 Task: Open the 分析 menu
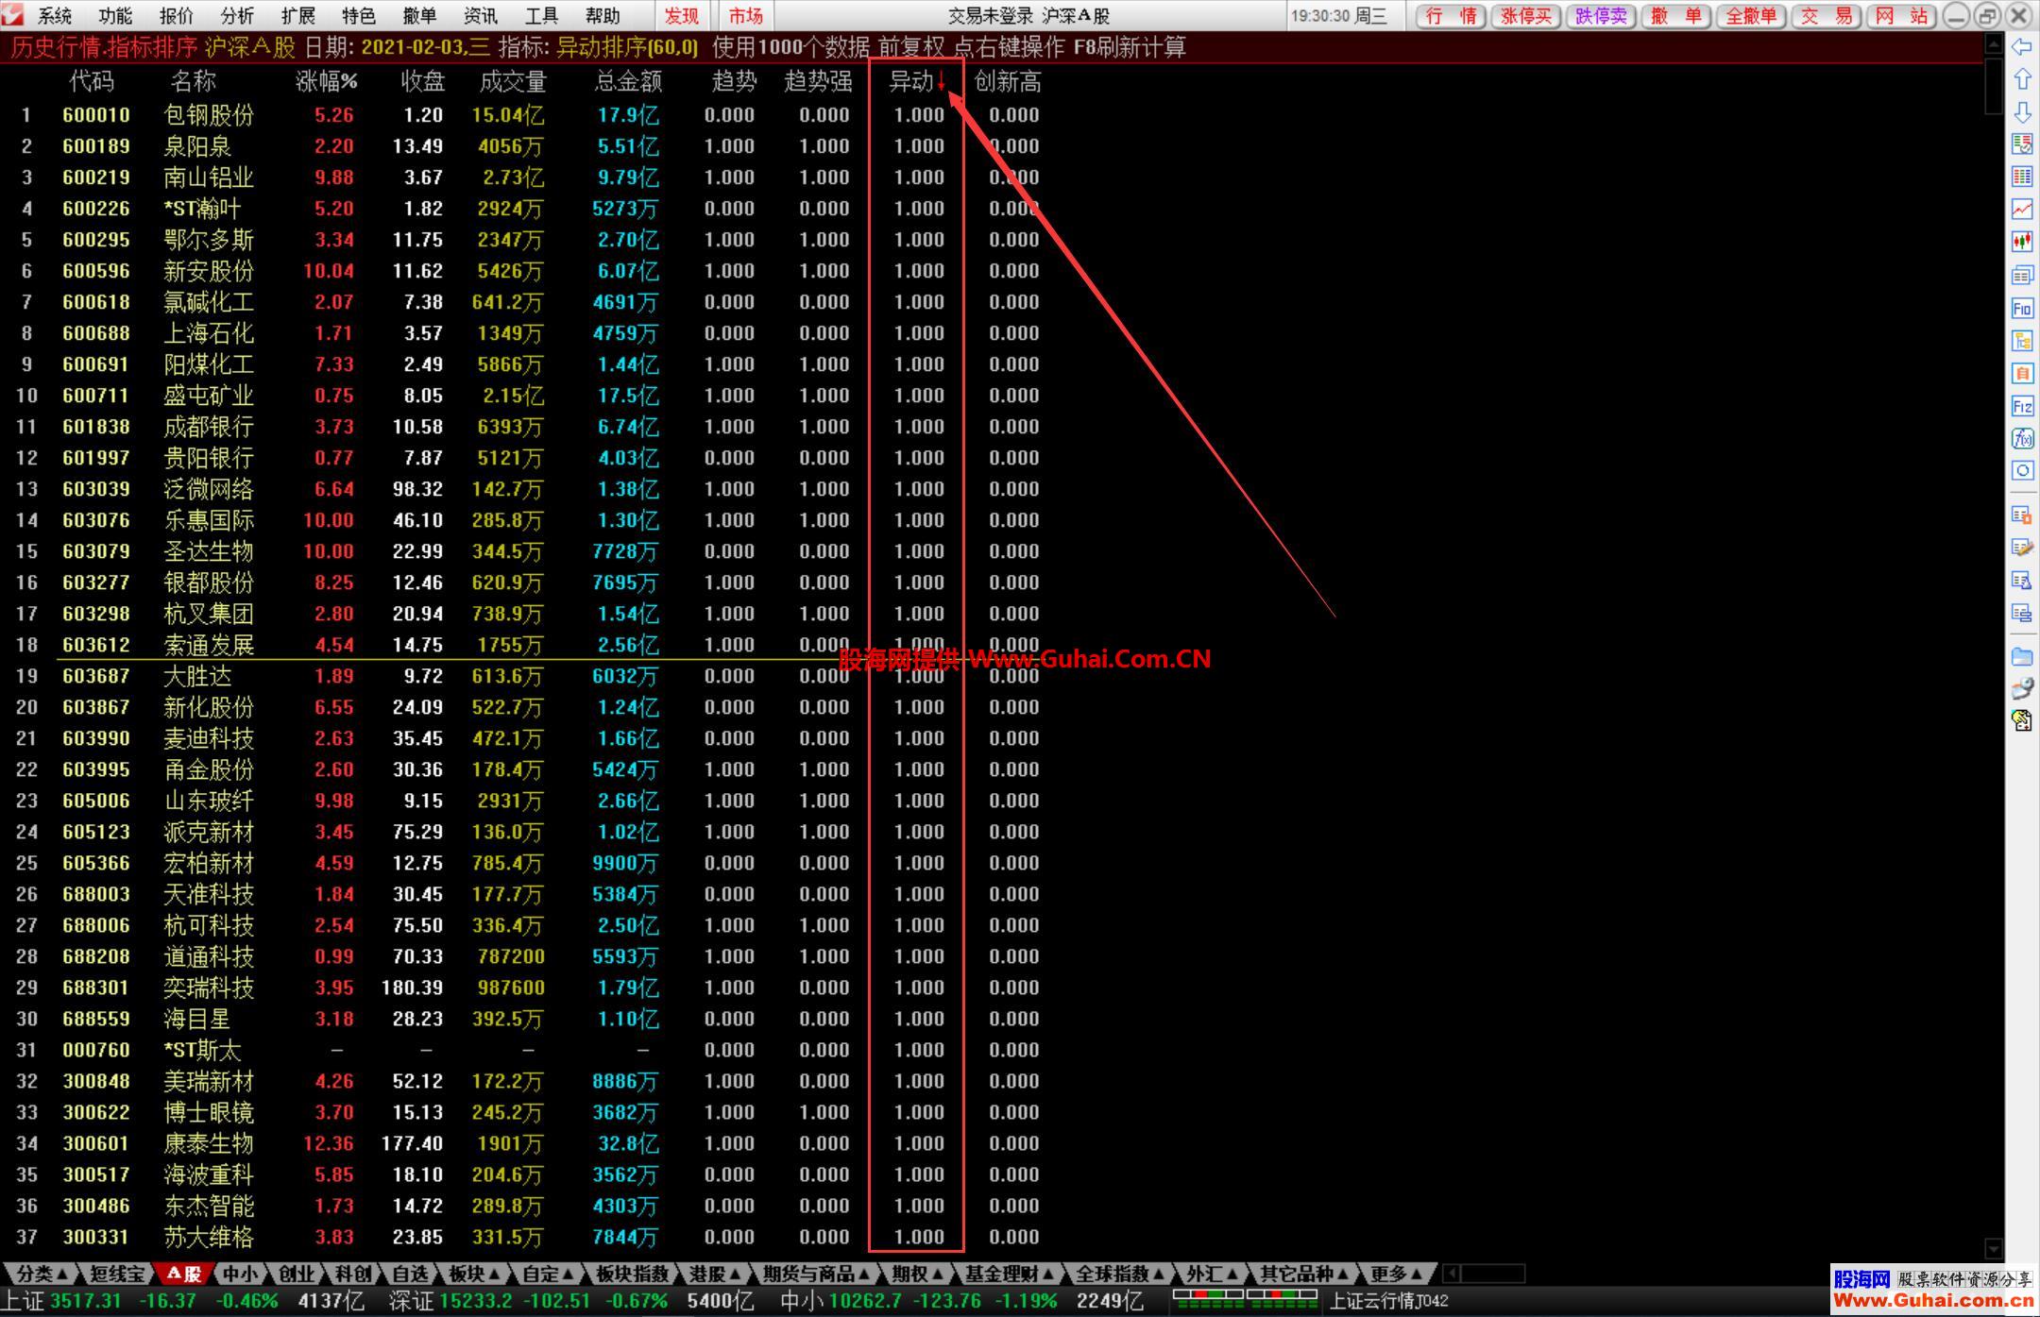[x=237, y=15]
